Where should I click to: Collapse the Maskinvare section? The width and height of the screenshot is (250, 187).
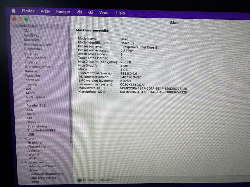pyautogui.click(x=16, y=26)
